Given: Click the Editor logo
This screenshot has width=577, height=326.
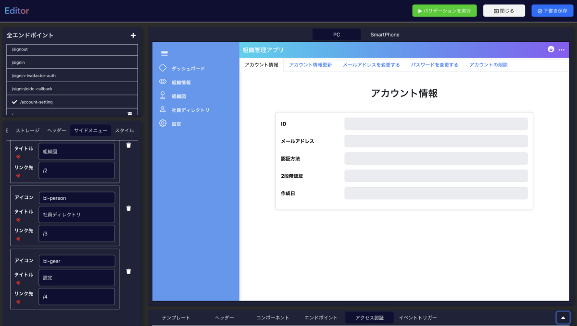Looking at the screenshot, I should [x=17, y=11].
